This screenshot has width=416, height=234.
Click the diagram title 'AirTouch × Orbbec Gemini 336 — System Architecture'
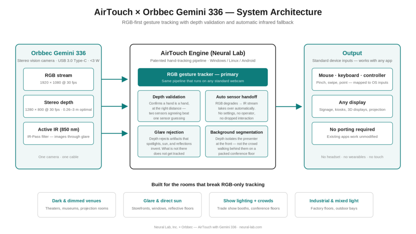click(x=208, y=12)
